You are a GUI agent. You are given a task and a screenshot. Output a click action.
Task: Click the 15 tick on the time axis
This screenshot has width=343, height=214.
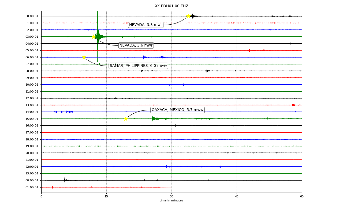tap(106, 197)
